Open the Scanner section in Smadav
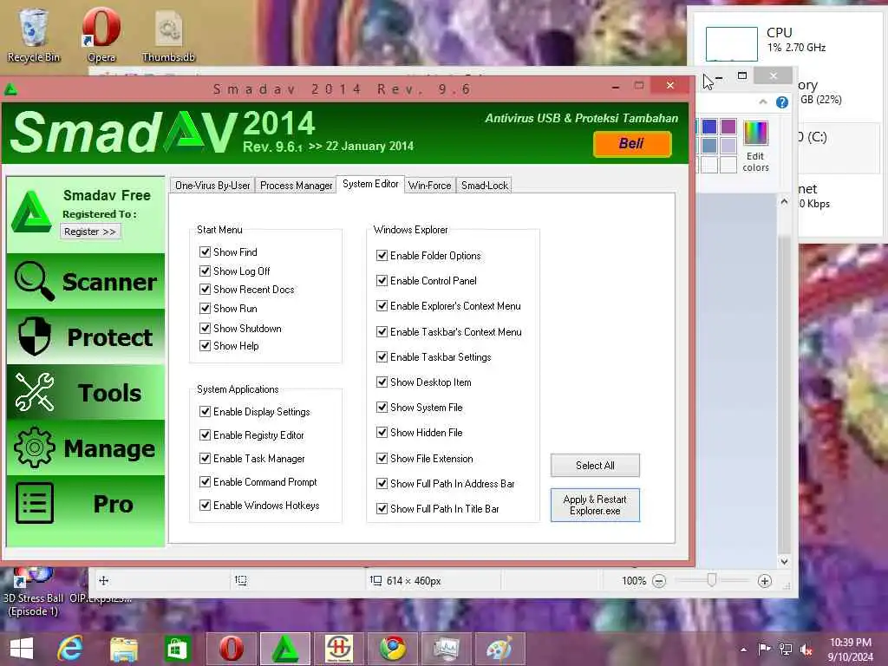This screenshot has width=888, height=666. point(86,282)
